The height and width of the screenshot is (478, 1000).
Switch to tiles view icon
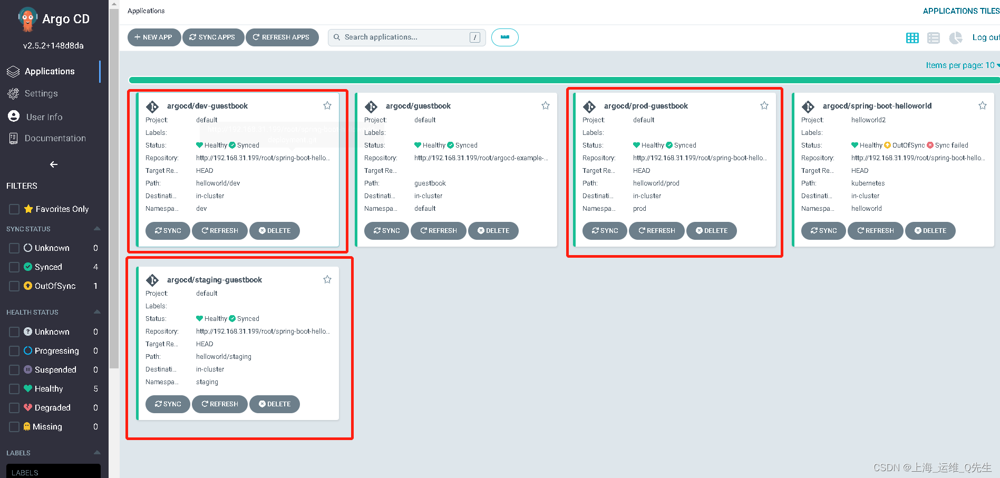click(x=912, y=37)
